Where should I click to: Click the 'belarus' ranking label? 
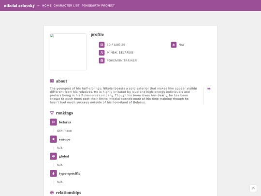point(65,122)
